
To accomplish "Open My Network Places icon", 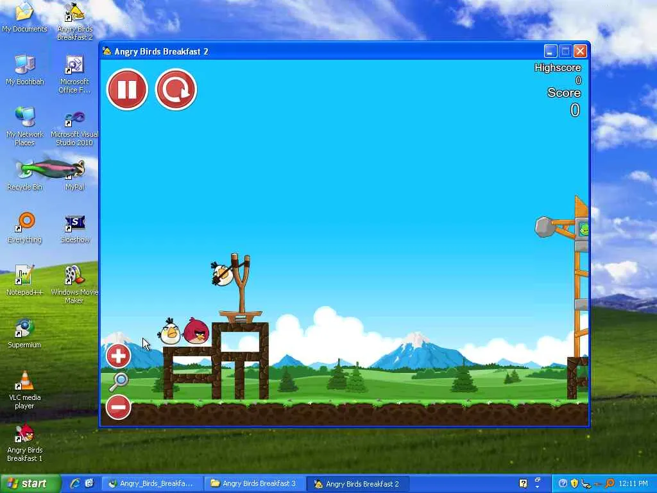I will pyautogui.click(x=24, y=126).
